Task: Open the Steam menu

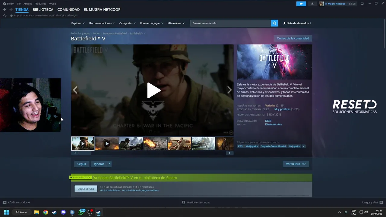Action: point(9,4)
